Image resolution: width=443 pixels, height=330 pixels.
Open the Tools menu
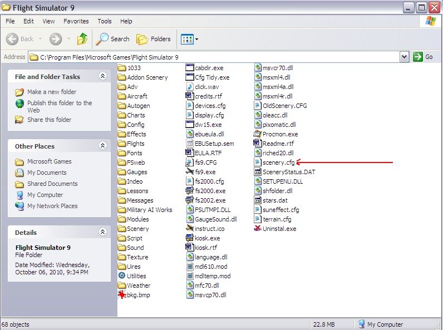105,21
